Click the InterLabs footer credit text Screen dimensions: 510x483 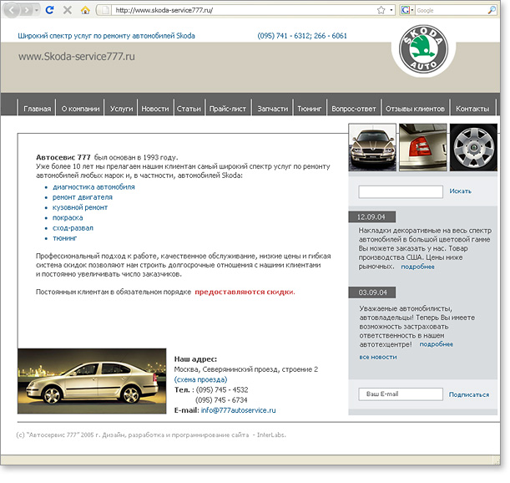271,435
